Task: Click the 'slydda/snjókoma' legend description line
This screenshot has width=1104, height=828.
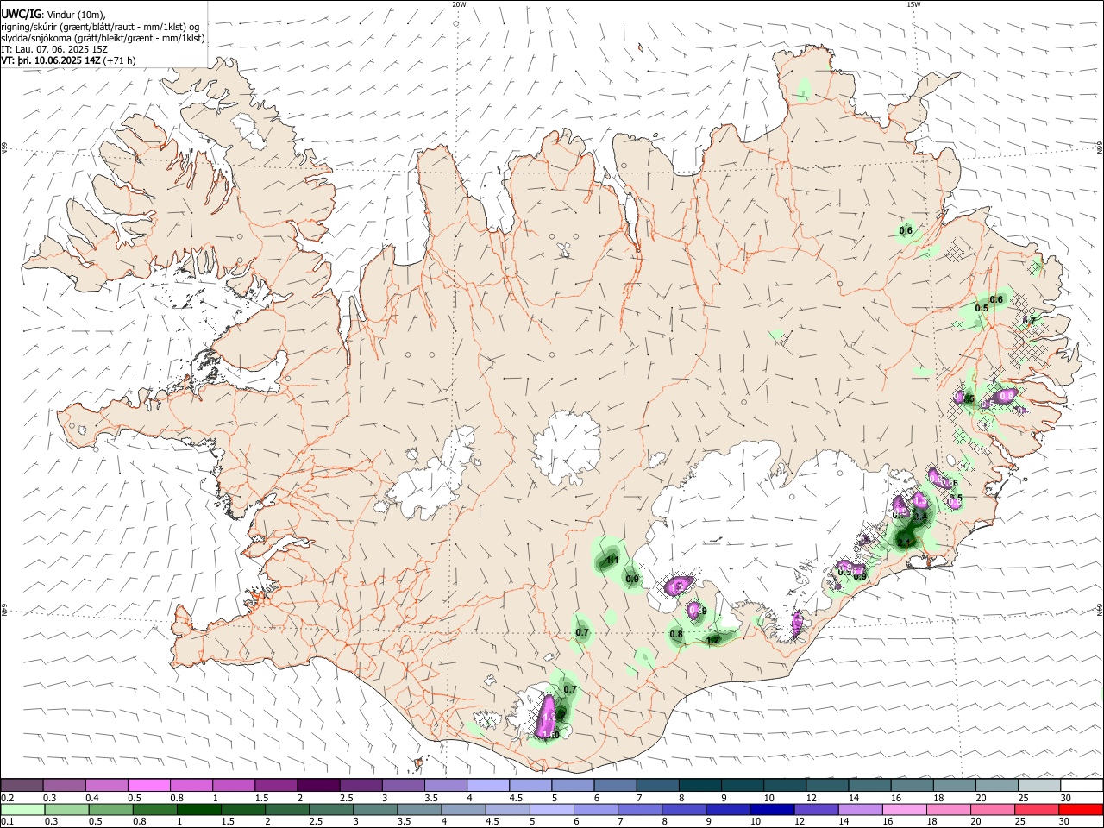Action: pyautogui.click(x=103, y=38)
